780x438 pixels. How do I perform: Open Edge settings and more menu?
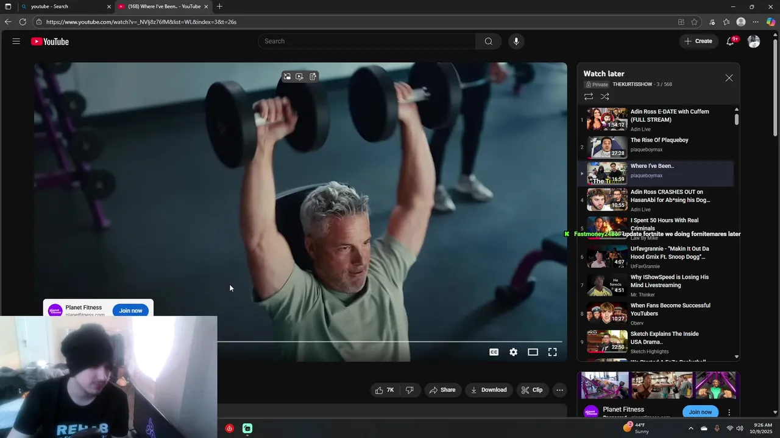[x=756, y=22]
